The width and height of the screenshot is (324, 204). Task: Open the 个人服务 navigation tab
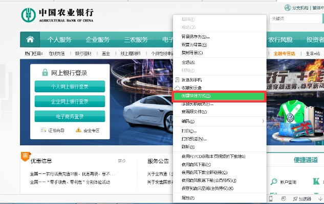pos(59,39)
